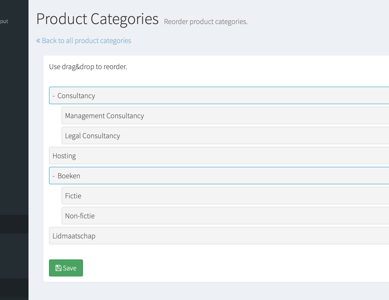This screenshot has height=300, width=389.
Task: Click the Product Categories page heading
Action: click(97, 19)
